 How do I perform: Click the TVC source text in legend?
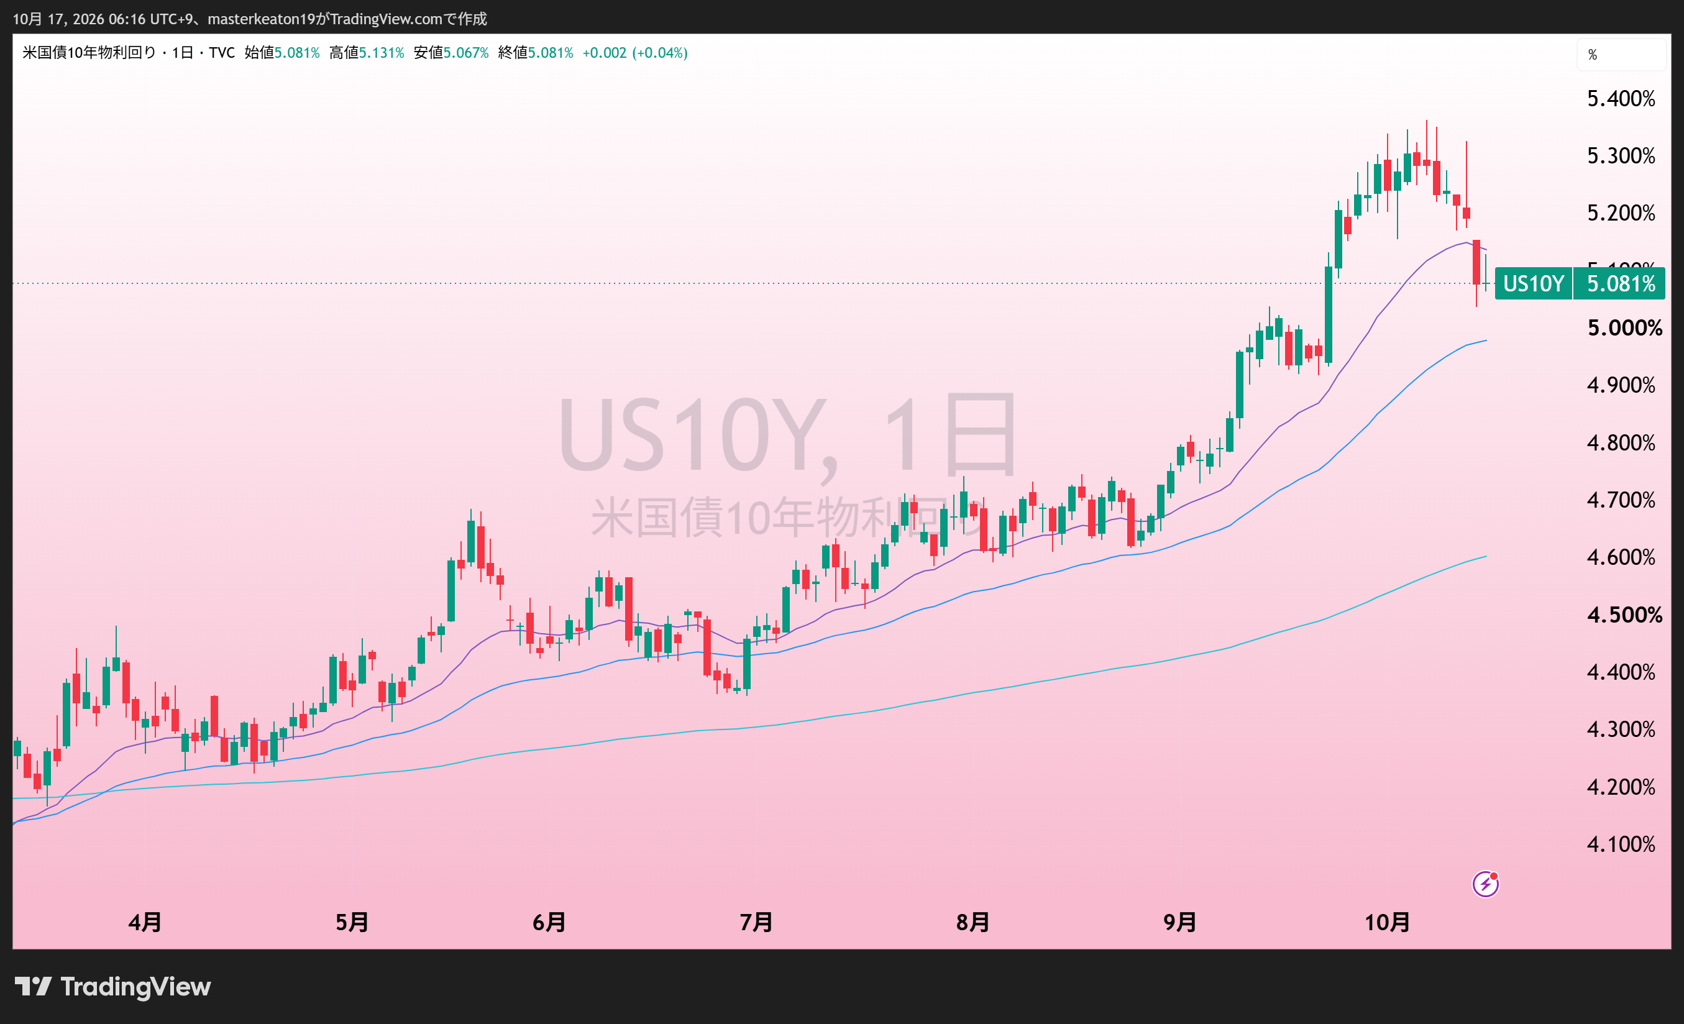[x=221, y=53]
